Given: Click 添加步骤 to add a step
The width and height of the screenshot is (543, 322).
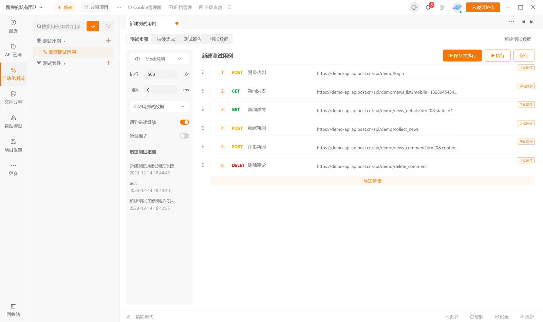Looking at the screenshot, I should coord(372,181).
